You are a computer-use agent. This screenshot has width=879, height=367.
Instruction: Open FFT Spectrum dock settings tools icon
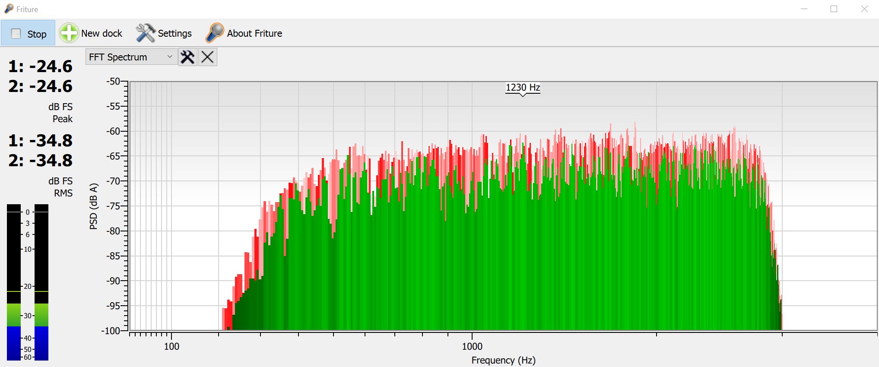(x=187, y=57)
